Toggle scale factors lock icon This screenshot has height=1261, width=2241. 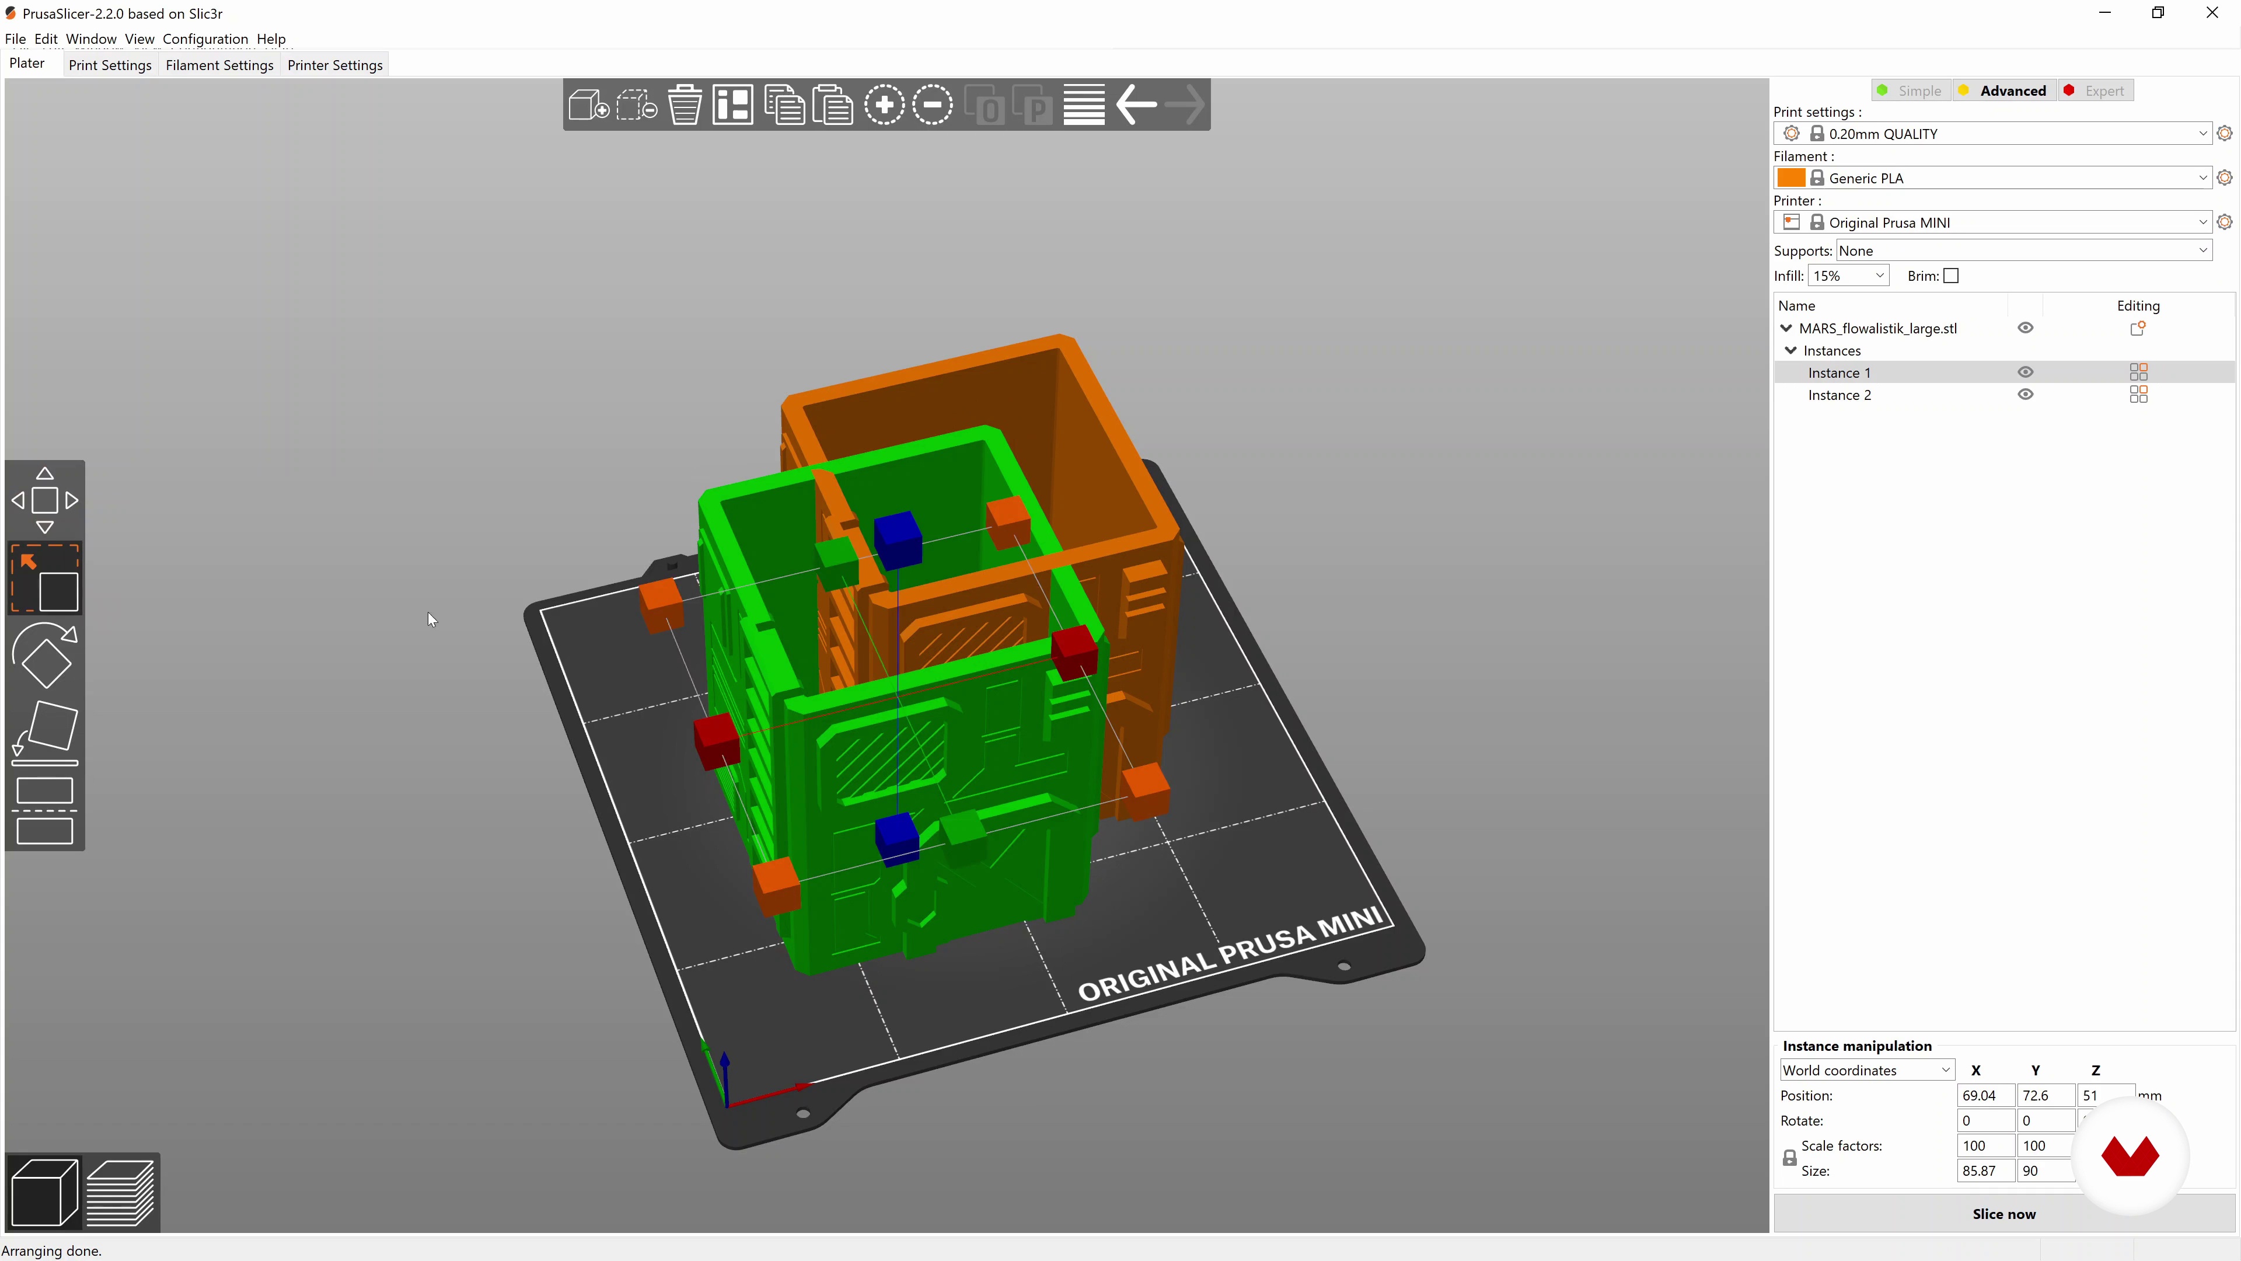[x=1789, y=1158]
